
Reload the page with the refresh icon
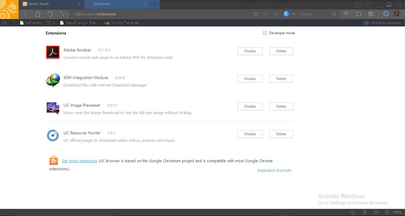click(50, 14)
